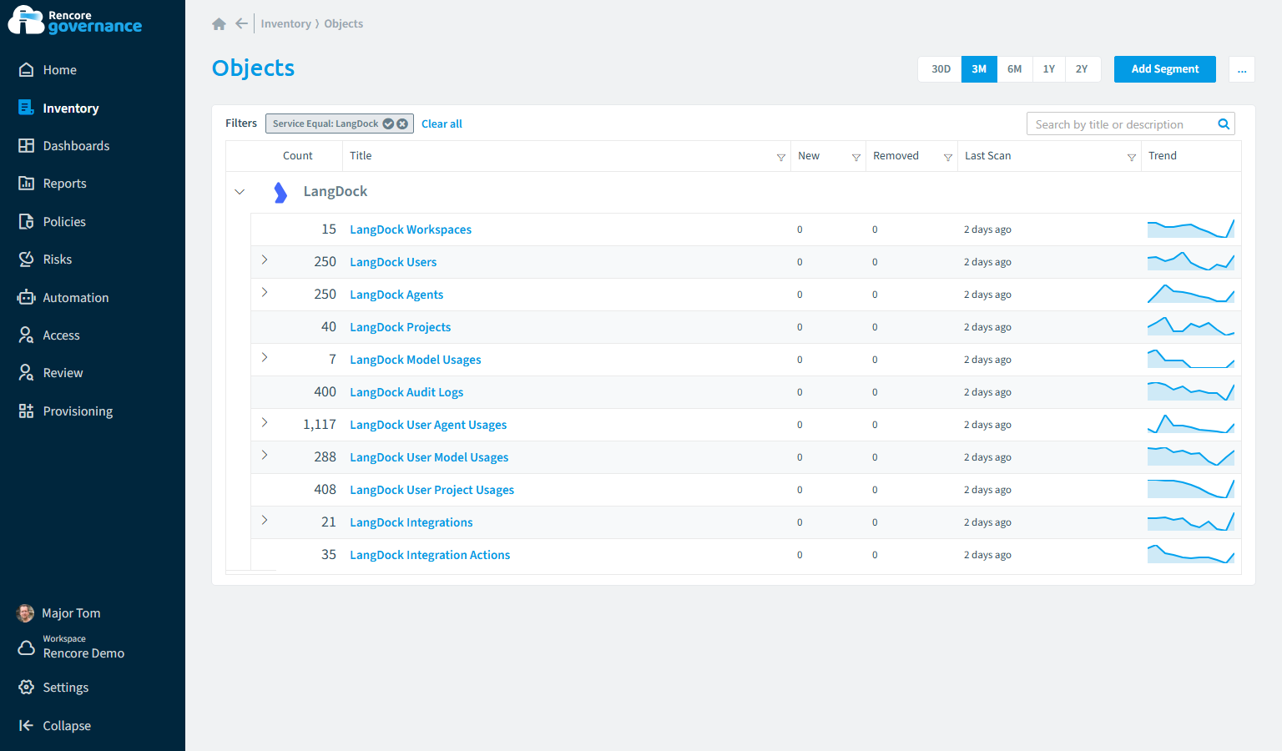This screenshot has height=751, width=1282.
Task: Click the LangDock Audit Logs trend sparkline
Action: (1191, 391)
